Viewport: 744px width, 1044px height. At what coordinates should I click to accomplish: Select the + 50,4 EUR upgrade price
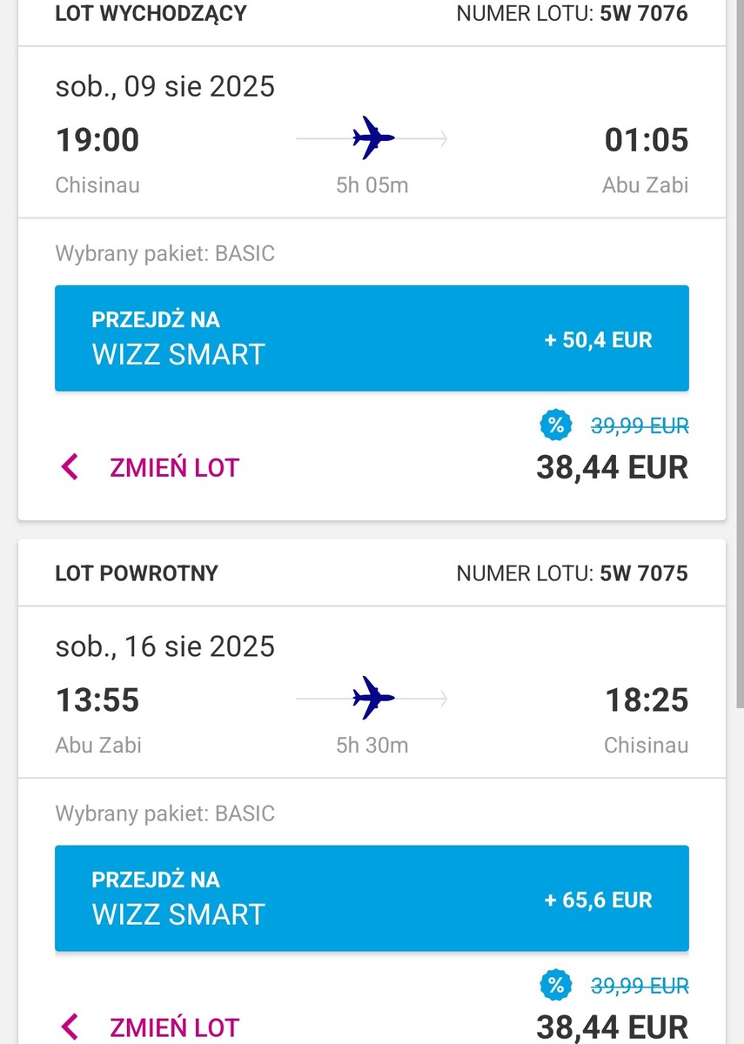click(x=599, y=339)
